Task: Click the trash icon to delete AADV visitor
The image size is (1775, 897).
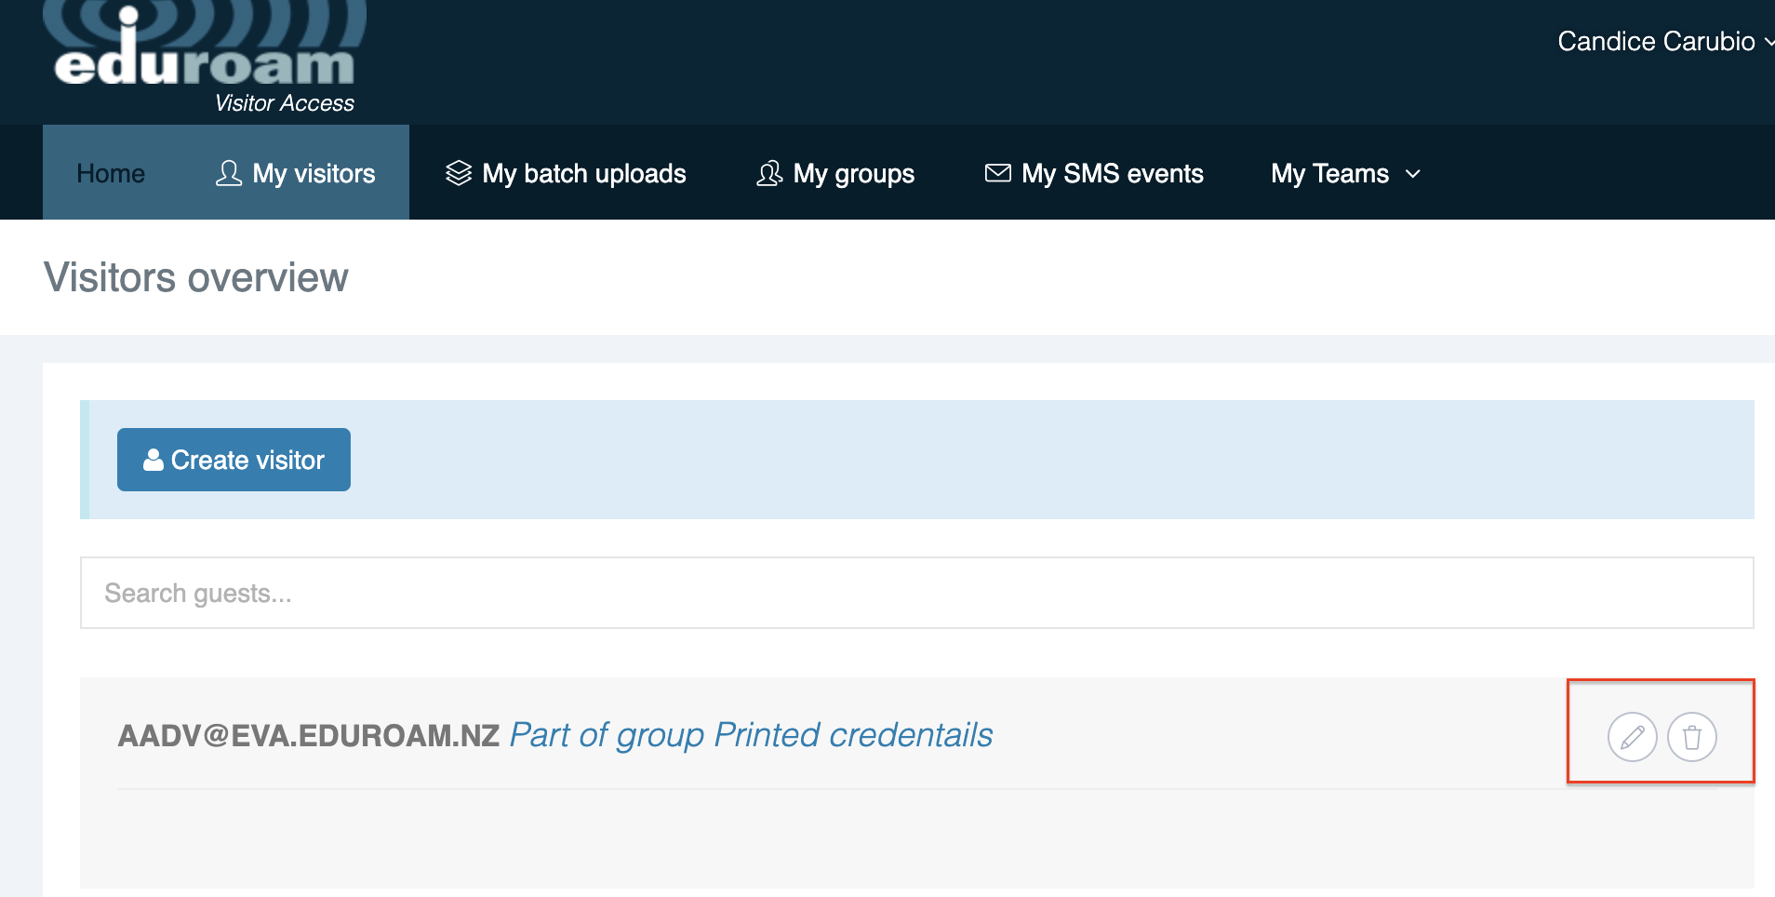Action: point(1692,736)
